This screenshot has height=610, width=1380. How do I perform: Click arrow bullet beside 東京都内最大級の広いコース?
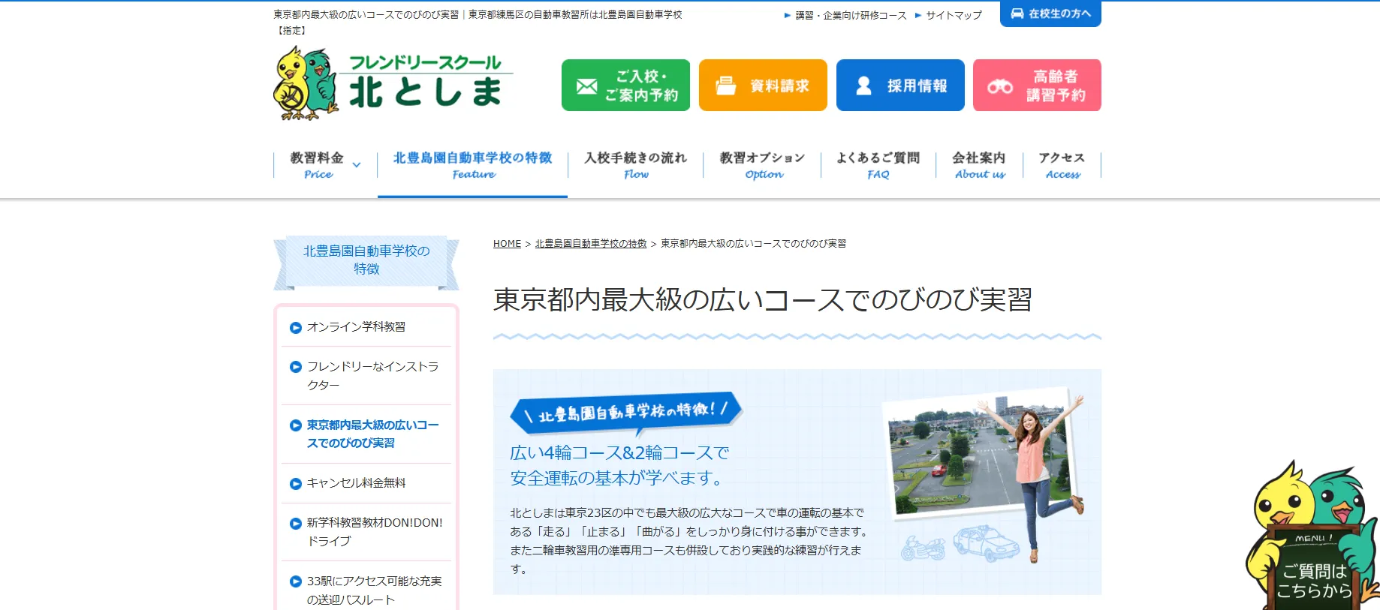tap(296, 425)
